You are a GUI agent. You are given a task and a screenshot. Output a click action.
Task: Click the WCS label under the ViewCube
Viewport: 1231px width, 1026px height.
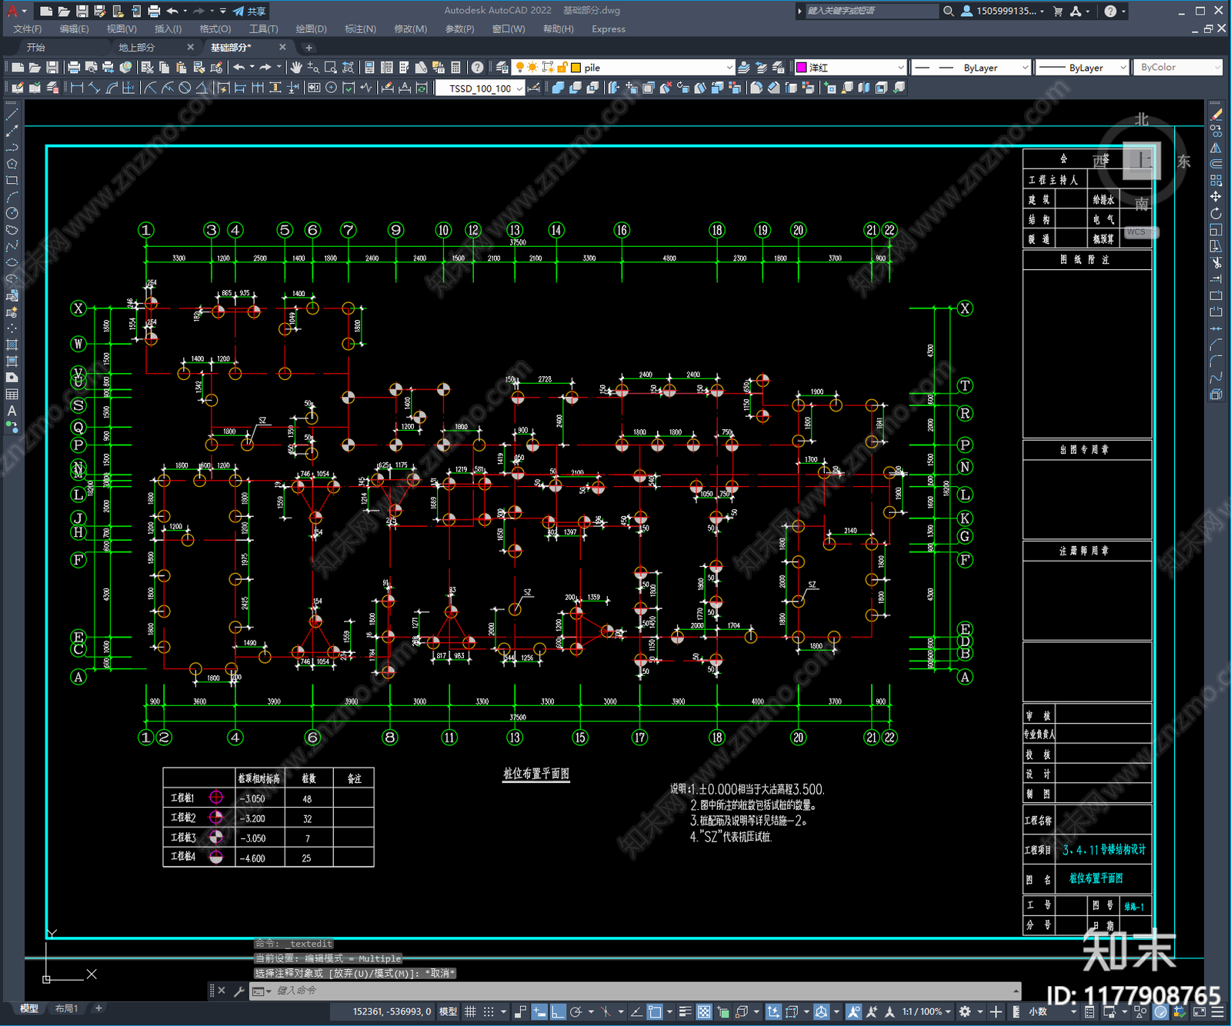click(x=1136, y=232)
